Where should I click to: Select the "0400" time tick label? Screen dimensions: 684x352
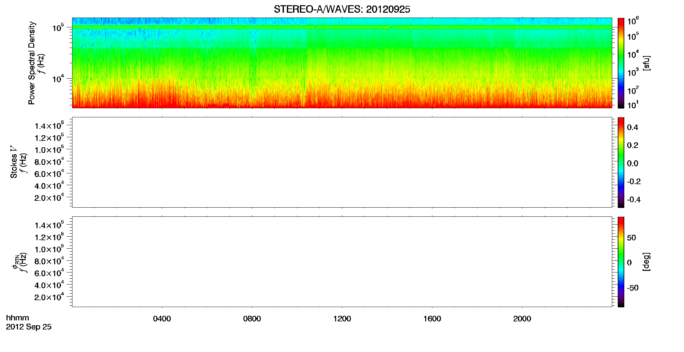click(162, 319)
